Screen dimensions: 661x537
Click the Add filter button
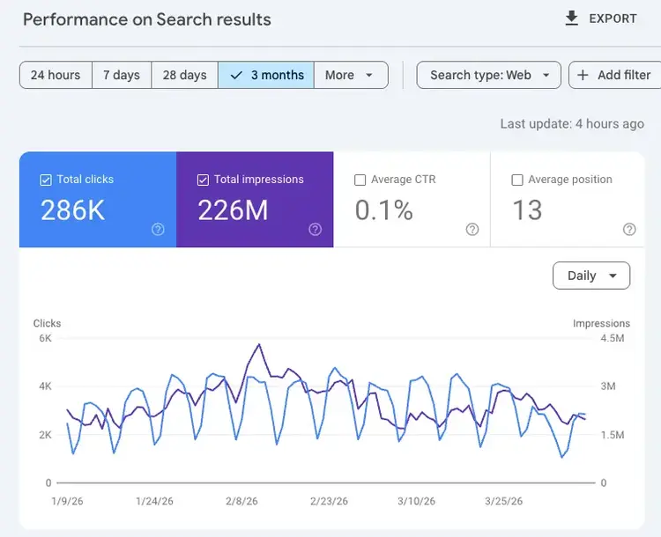pyautogui.click(x=615, y=75)
